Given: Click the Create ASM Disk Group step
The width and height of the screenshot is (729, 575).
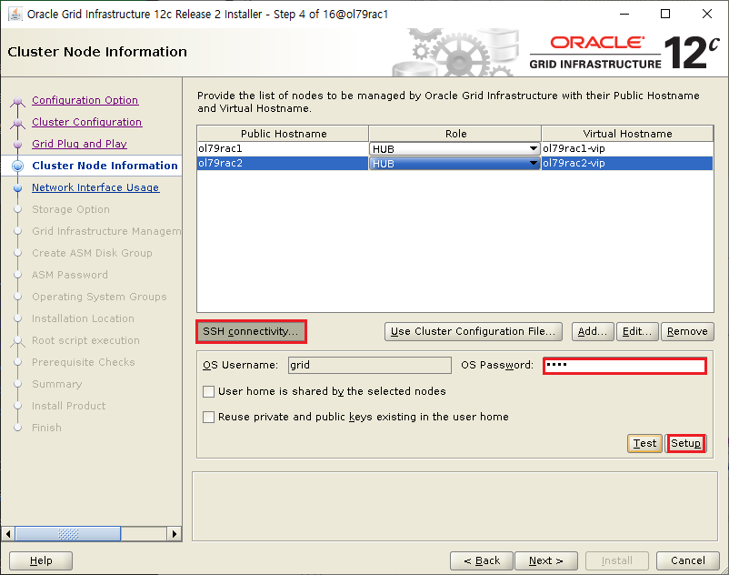Looking at the screenshot, I should pos(92,253).
